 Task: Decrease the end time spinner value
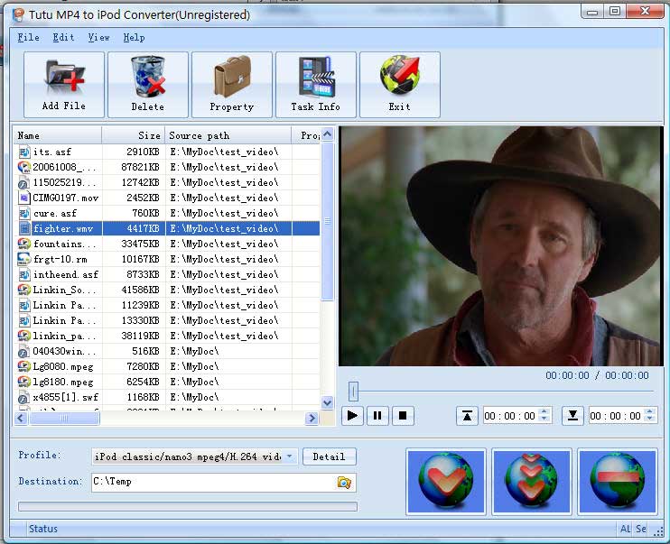650,420
